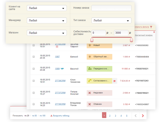Open order link 1087
The height and width of the screenshot is (122, 161).
[x=57, y=57]
